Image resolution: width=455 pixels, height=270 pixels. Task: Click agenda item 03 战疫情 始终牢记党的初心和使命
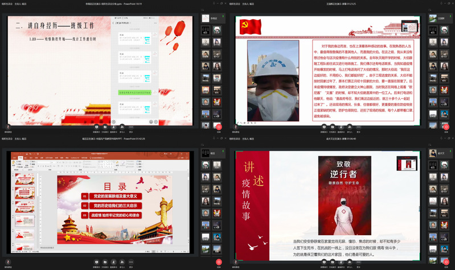tap(112, 215)
